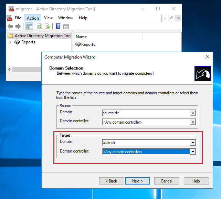Screen dimensions: 221x199
Task: Open the File menu
Action: (x=18, y=18)
